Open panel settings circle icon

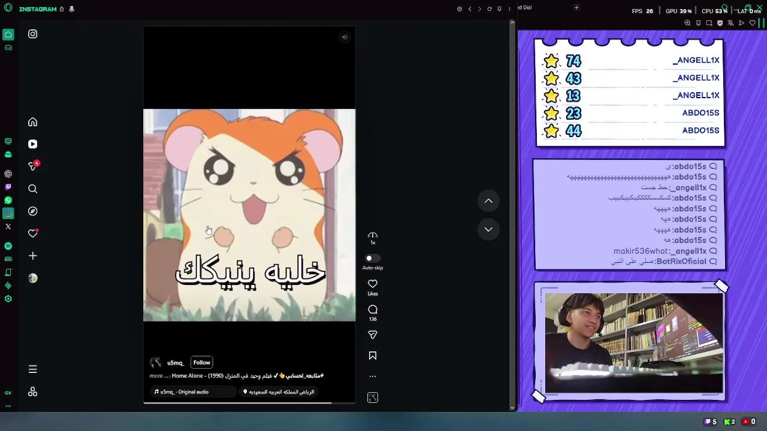pos(460,9)
